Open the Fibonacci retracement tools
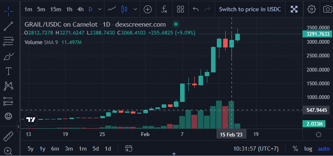Image resolution: width=333 pixels, height=156 pixels. pos(8,41)
